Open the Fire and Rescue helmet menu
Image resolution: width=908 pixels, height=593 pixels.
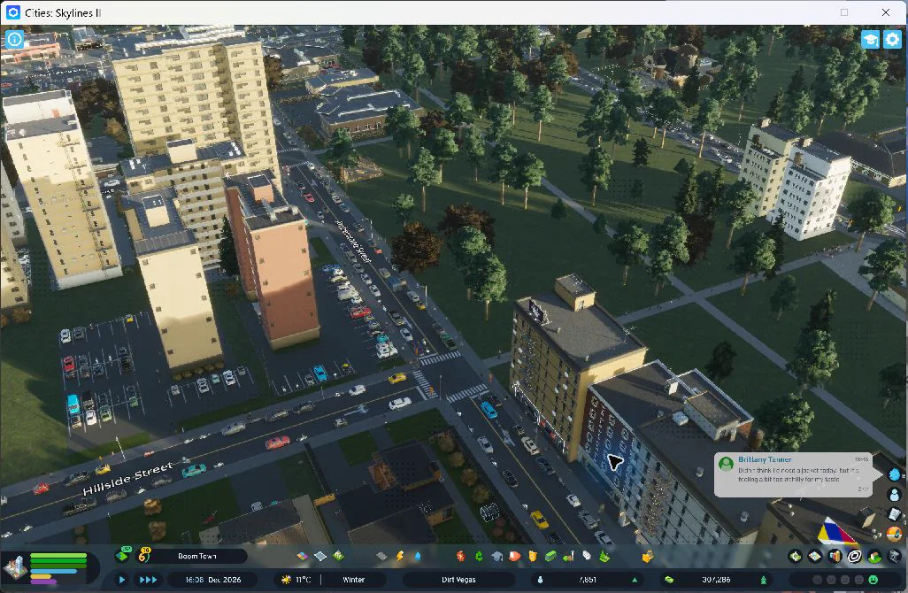[x=515, y=556]
